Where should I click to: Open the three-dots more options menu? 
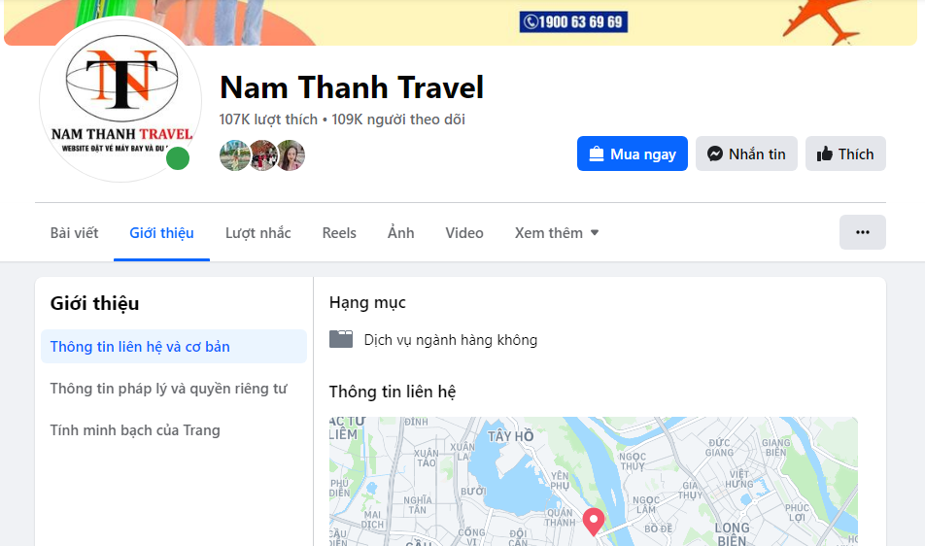pyautogui.click(x=863, y=232)
